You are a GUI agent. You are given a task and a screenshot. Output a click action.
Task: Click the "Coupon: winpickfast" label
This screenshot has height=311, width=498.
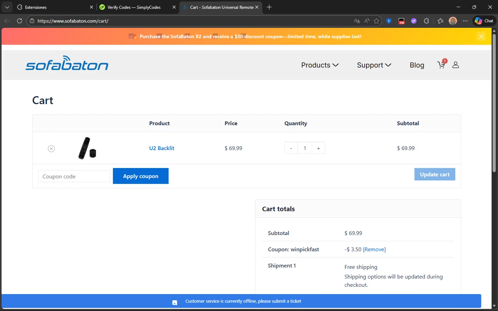pyautogui.click(x=293, y=249)
